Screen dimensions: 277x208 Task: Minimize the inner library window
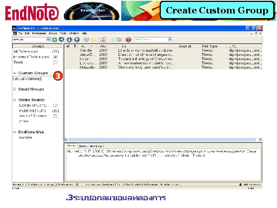click(x=252, y=33)
